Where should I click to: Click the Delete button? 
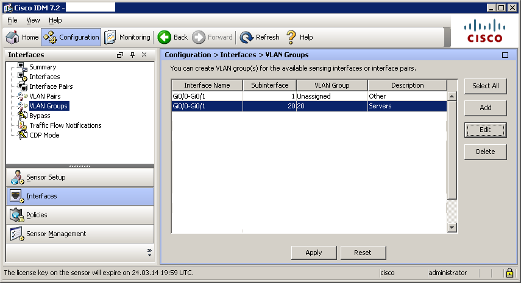pos(486,152)
